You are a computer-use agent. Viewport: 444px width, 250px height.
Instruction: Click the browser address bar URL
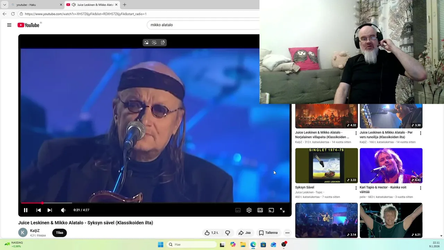(86, 14)
